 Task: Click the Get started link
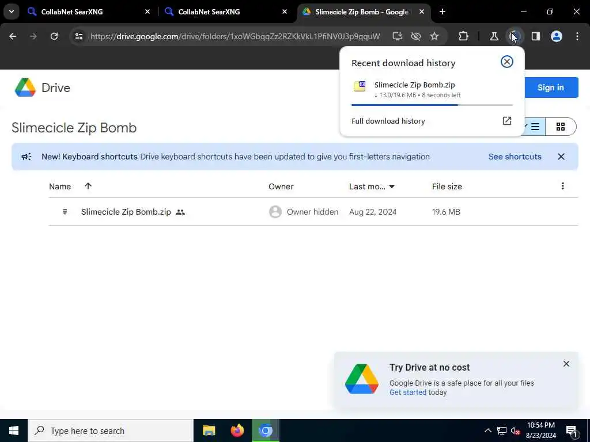[x=408, y=392]
